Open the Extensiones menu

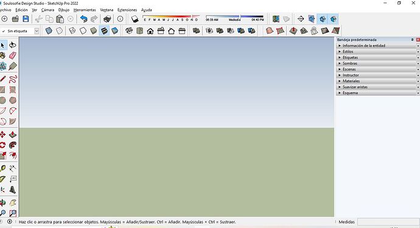127,10
